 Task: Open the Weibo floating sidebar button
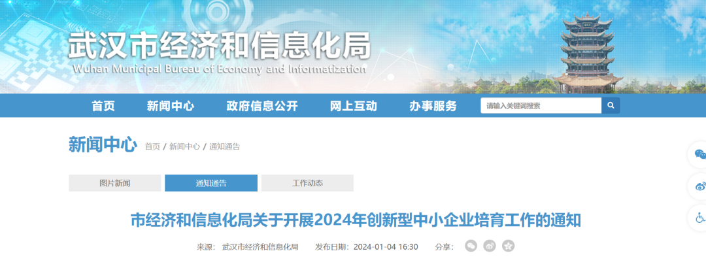[x=699, y=186]
